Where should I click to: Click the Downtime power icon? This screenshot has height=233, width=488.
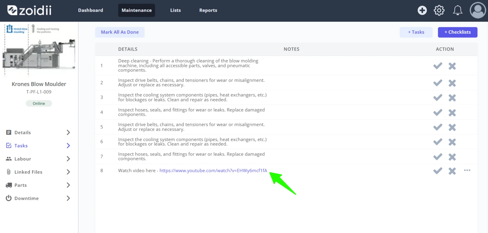pos(9,198)
